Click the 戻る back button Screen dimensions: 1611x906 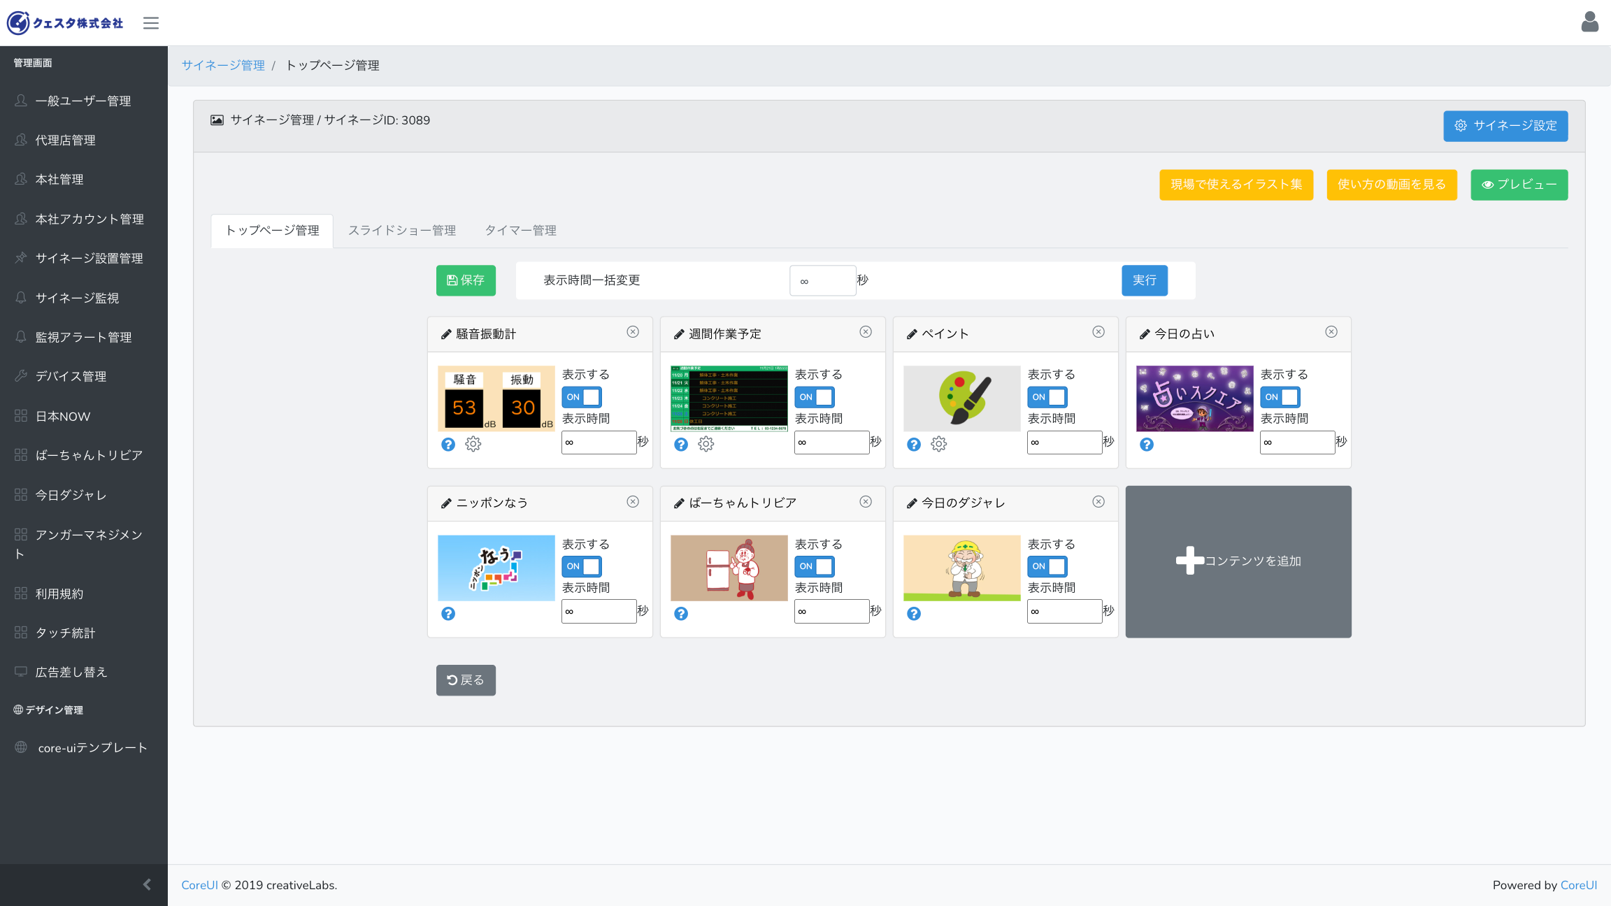pyautogui.click(x=466, y=680)
